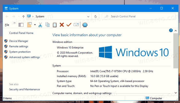The height and width of the screenshot is (103, 180).
Task: Open the blue Help question mark
Action: pyautogui.click(x=171, y=31)
